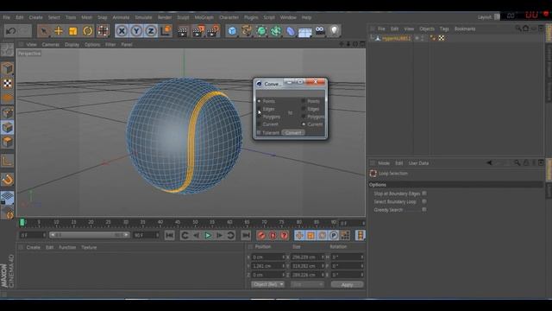
Task: Switch to Texture mode checker icon
Action: (8, 84)
